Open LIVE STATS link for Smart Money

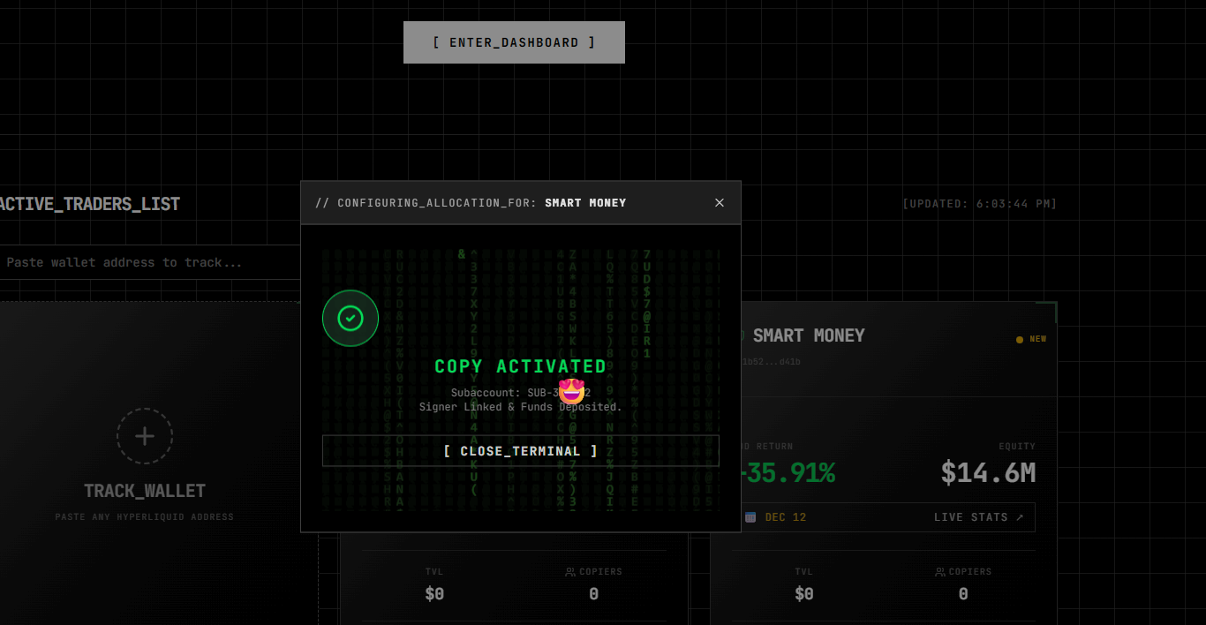pyautogui.click(x=971, y=517)
